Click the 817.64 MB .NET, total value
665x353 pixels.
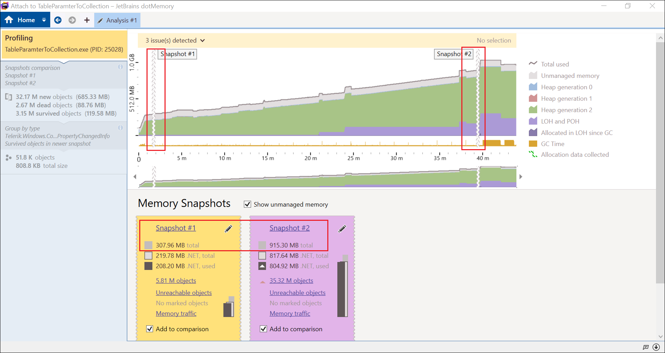[299, 256]
